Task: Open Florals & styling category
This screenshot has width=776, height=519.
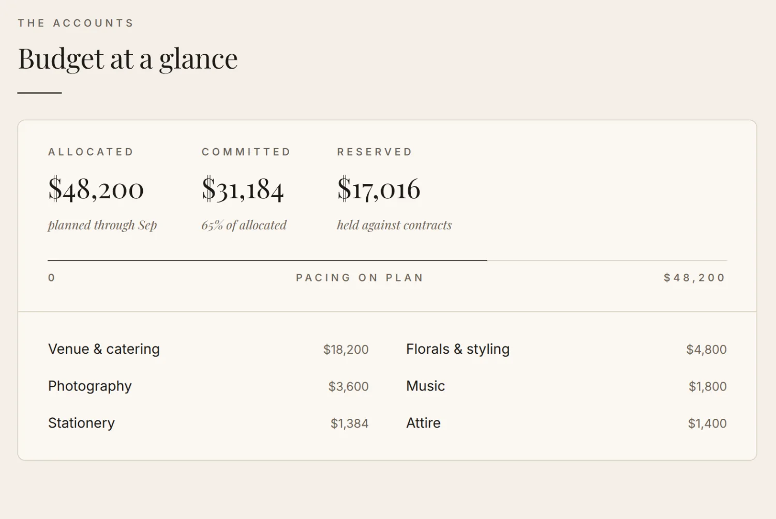Action: (566, 349)
